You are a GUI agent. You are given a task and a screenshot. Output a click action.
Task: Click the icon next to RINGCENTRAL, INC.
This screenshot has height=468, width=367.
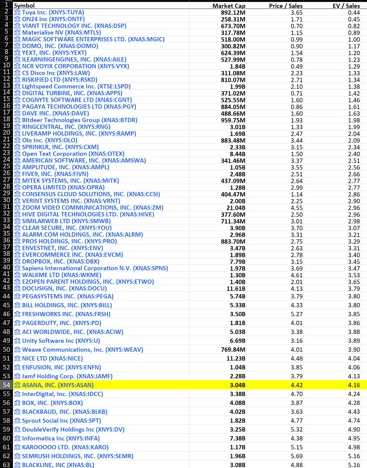pyautogui.click(x=17, y=127)
